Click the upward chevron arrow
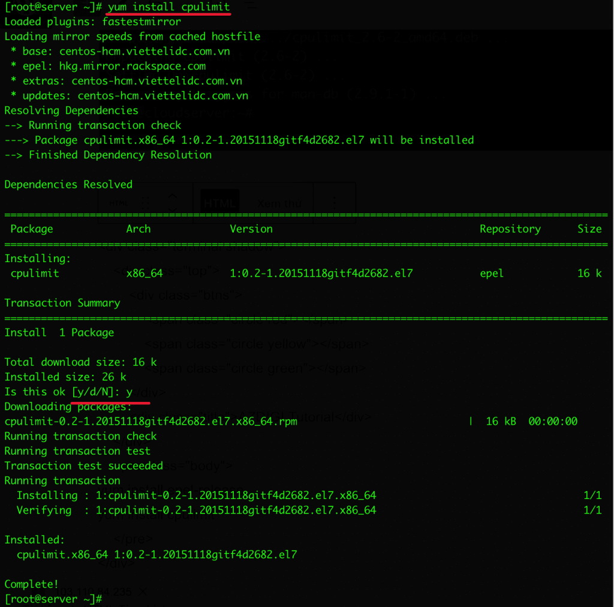Screen dimensions: 614x607 click(x=173, y=196)
